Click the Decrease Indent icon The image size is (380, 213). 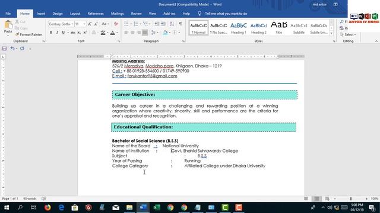point(157,24)
